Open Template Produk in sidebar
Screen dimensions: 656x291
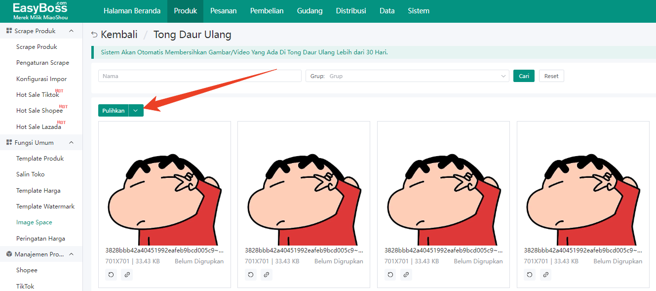click(x=40, y=159)
